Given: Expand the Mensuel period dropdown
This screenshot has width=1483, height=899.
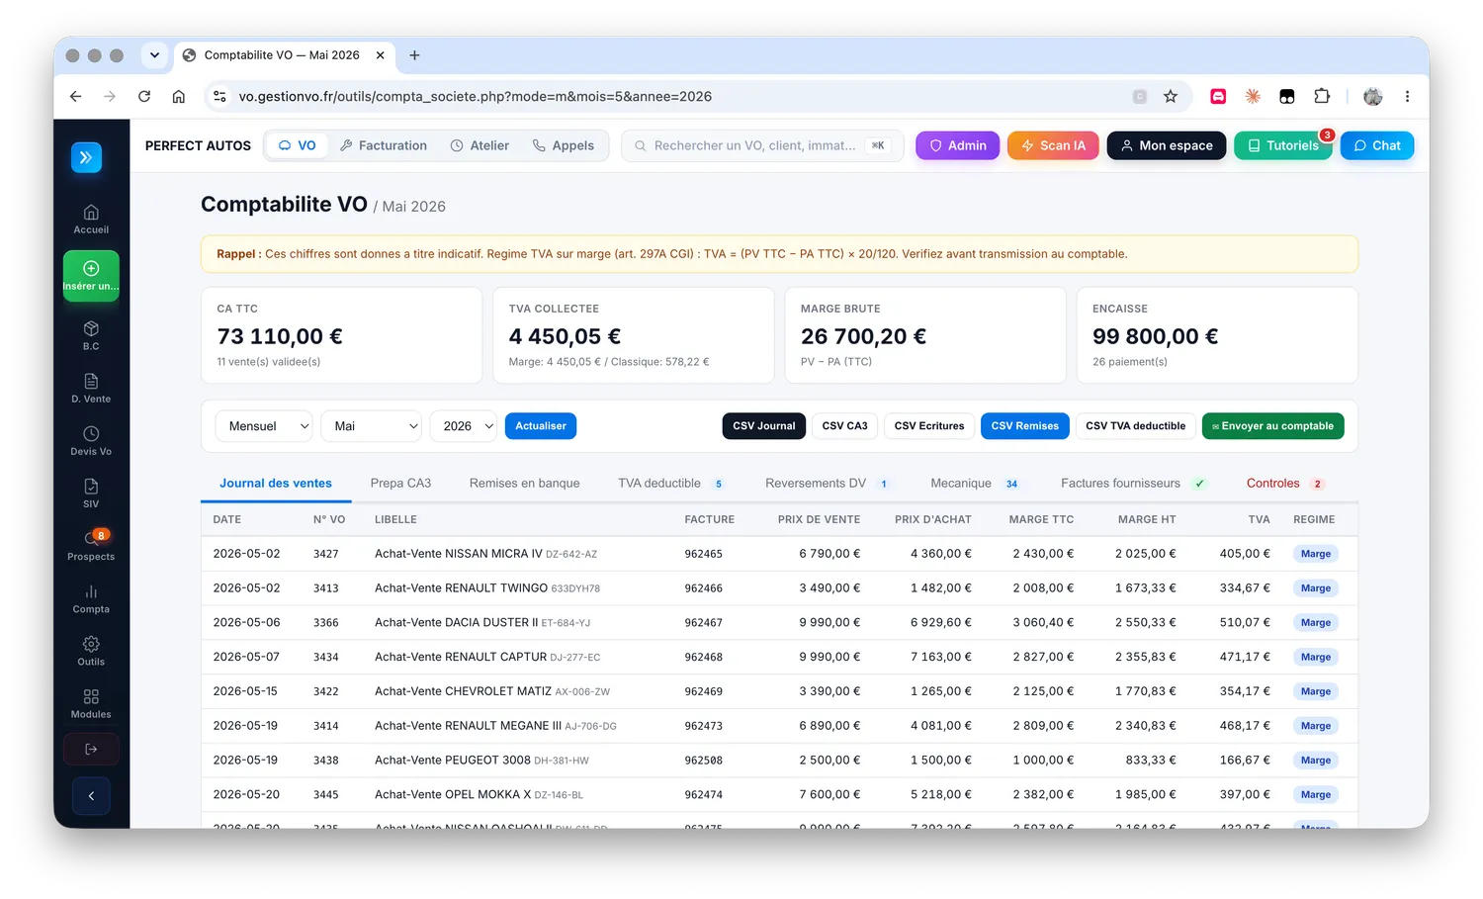Looking at the screenshot, I should [x=264, y=426].
